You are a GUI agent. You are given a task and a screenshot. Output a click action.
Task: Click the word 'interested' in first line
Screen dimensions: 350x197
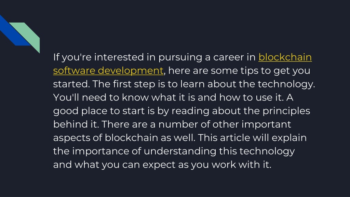click(x=119, y=57)
